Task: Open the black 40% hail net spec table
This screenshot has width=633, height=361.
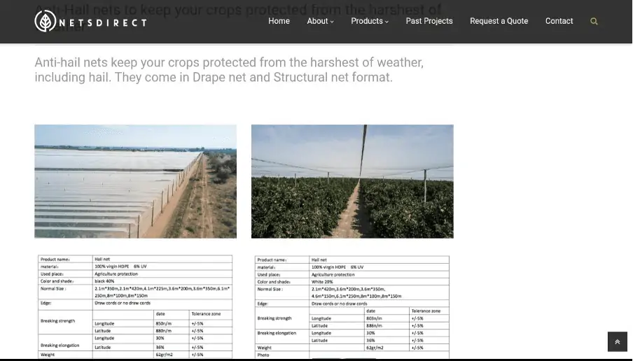Action: coord(135,306)
